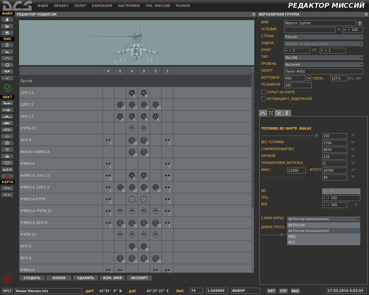Select the helicopter object icon

[x=7, y=110]
